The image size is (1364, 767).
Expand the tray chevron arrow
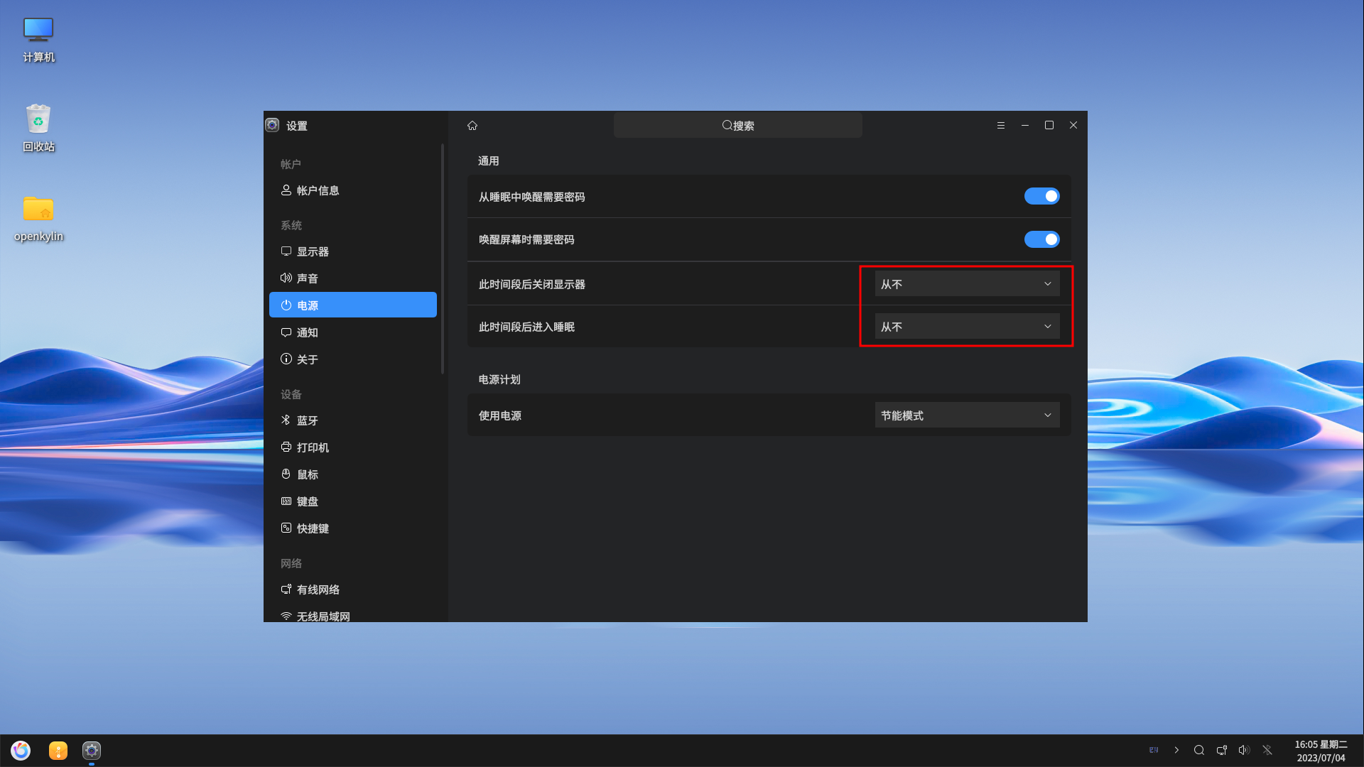click(1176, 750)
